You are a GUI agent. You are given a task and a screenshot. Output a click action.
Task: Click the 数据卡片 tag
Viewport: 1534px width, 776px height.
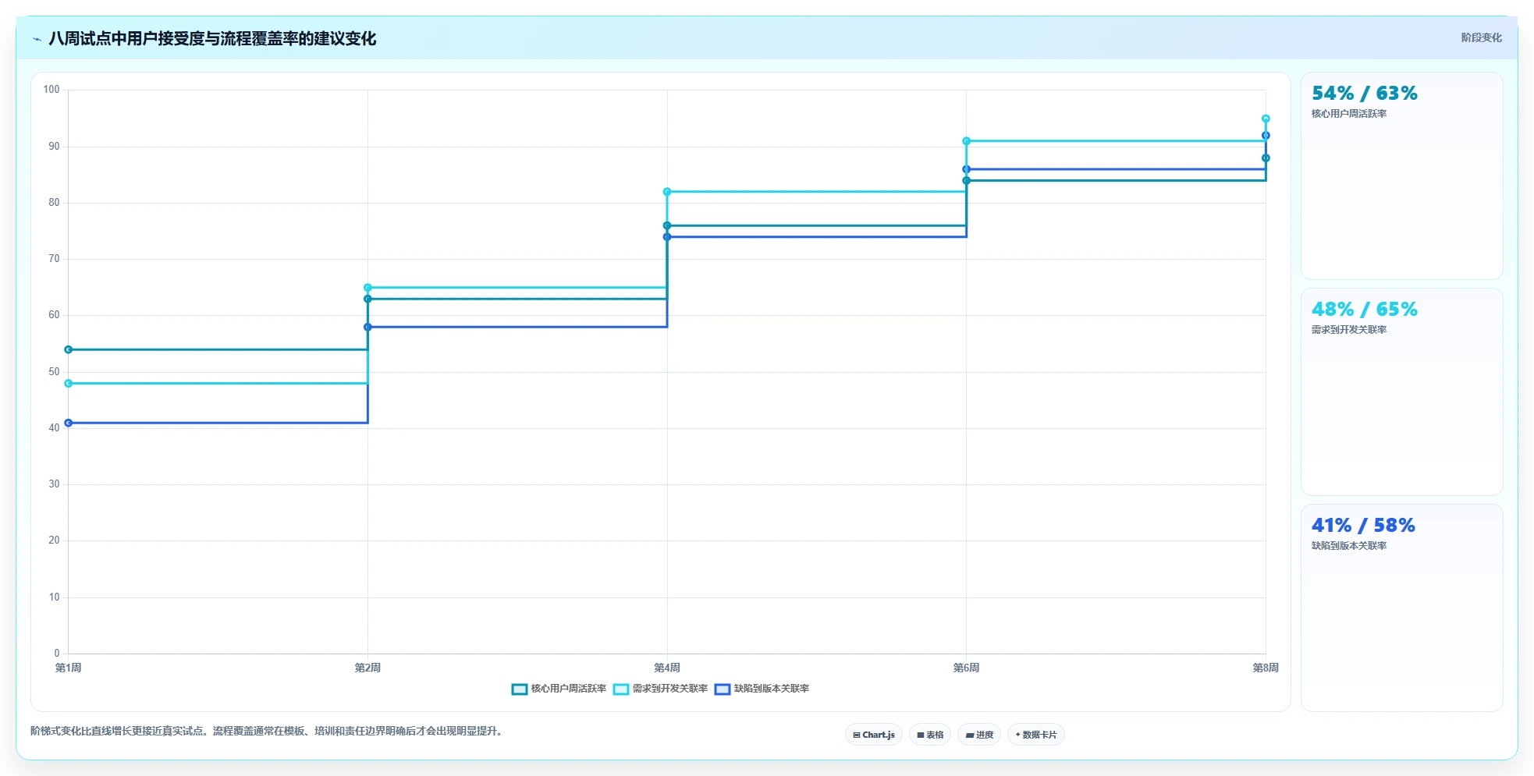click(x=1036, y=735)
